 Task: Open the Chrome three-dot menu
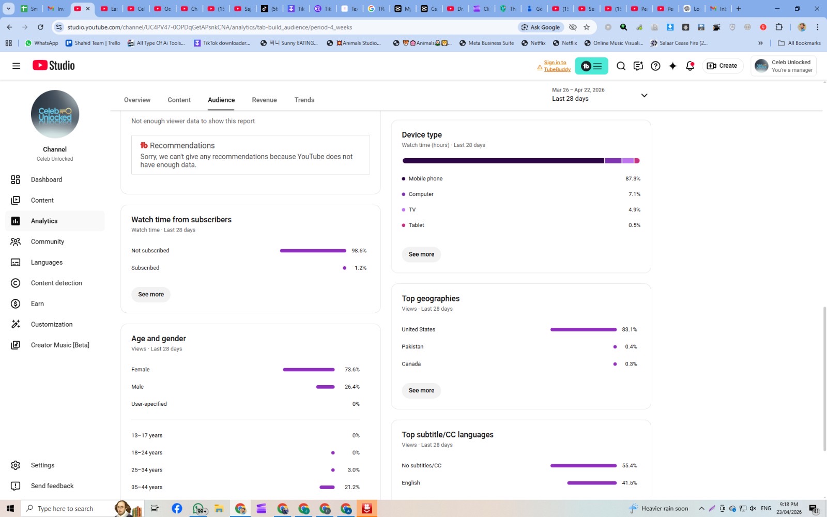click(817, 27)
